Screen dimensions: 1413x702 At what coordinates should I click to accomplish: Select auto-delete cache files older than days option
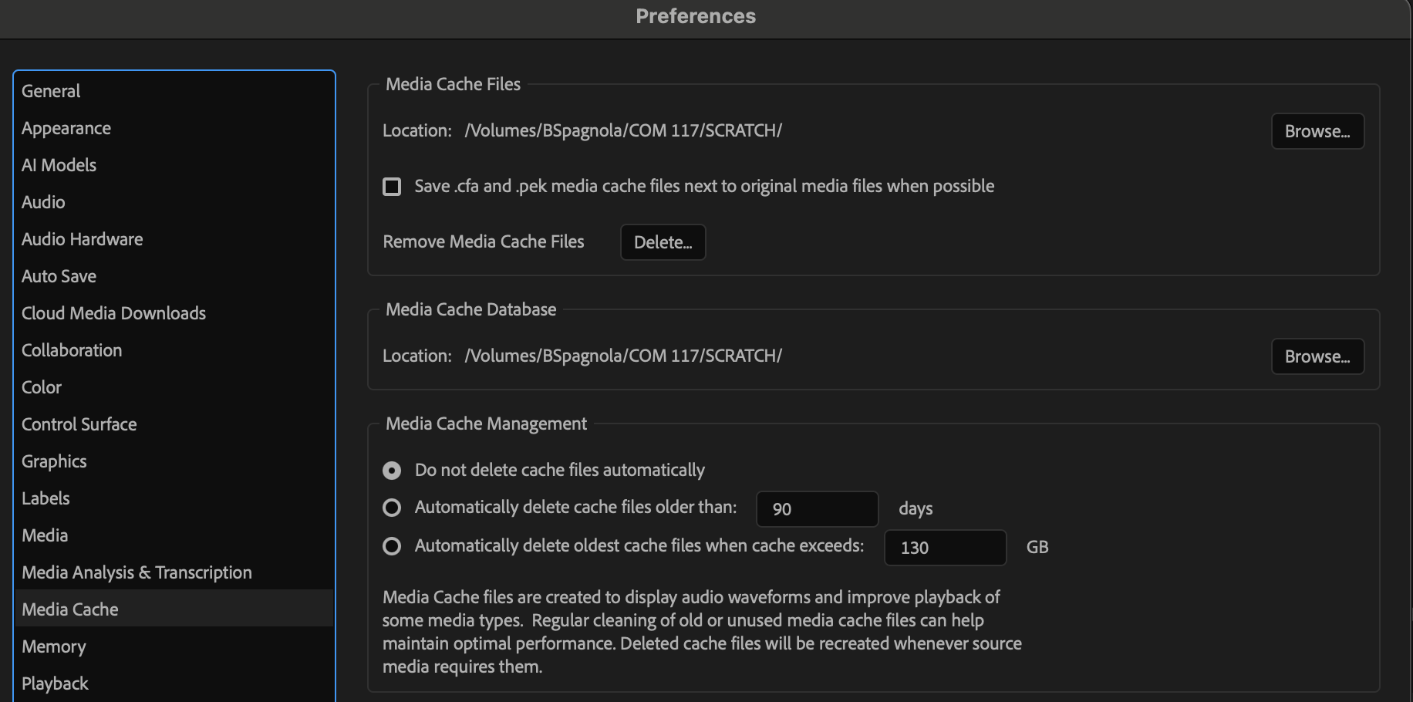point(392,508)
